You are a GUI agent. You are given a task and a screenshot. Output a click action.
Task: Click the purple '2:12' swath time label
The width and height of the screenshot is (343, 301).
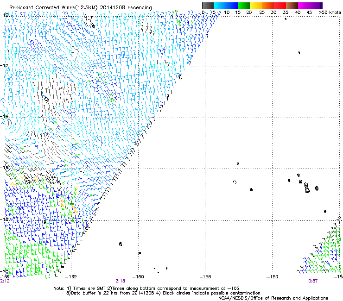tap(5, 281)
